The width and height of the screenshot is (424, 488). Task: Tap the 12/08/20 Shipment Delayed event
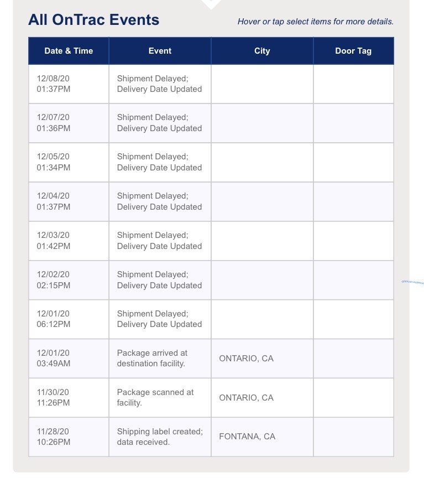pos(159,84)
